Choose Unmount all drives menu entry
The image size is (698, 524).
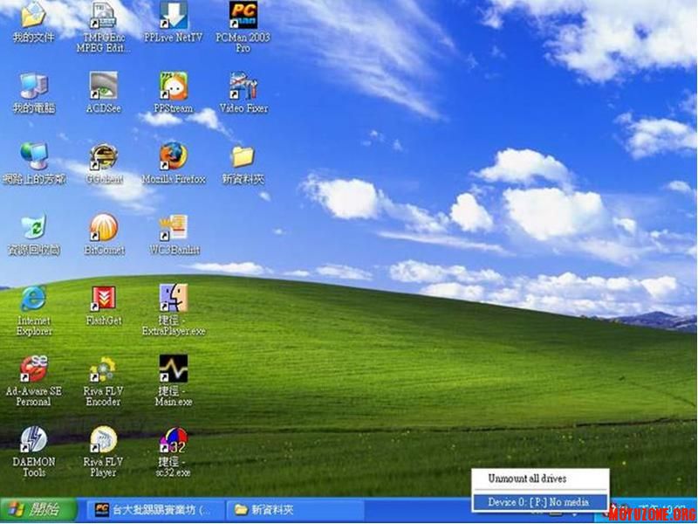527,479
